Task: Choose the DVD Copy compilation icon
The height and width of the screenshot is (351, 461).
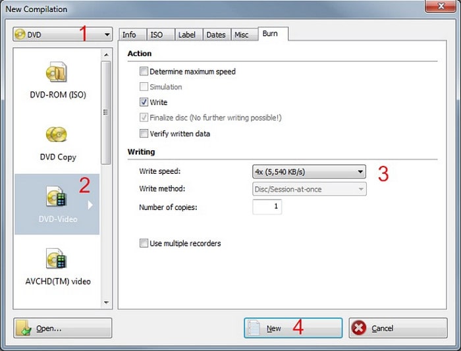Action: click(57, 135)
